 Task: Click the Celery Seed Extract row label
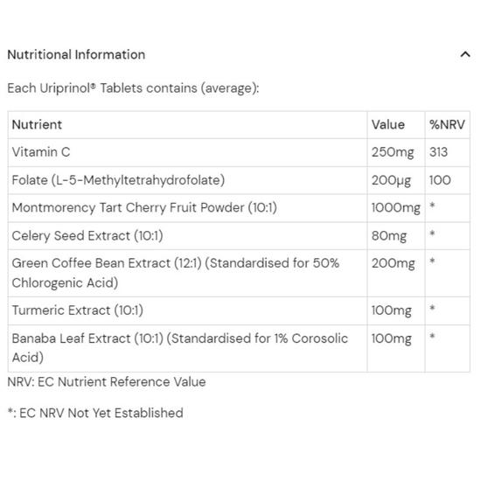[87, 235]
